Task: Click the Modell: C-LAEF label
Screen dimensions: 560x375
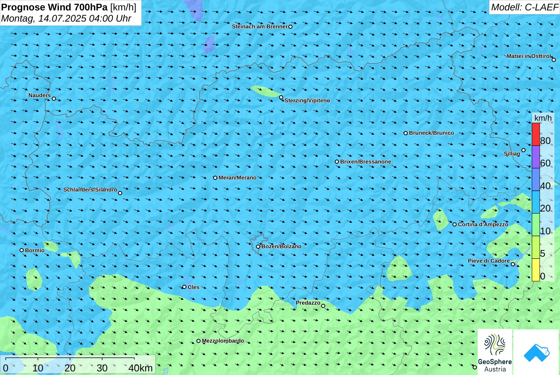Action: point(524,7)
